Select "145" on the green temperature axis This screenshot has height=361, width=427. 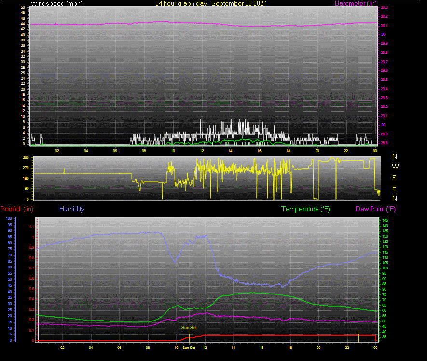(385, 220)
